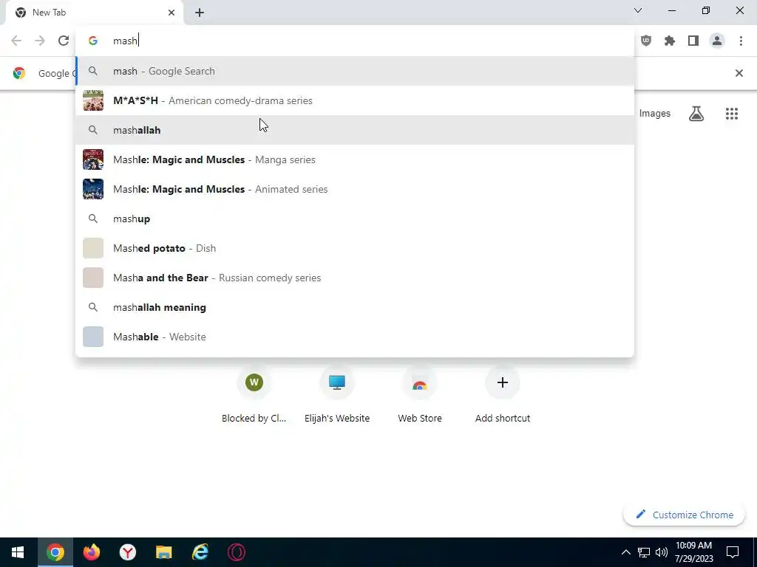
Task: Select the "mashallah" suggestion
Action: tap(355, 130)
